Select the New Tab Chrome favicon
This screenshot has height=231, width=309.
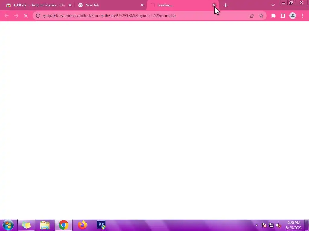point(80,5)
